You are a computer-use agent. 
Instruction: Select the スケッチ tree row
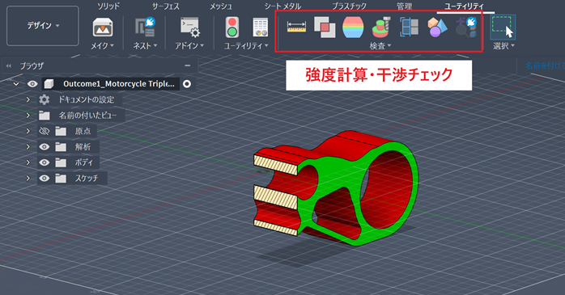pos(87,179)
